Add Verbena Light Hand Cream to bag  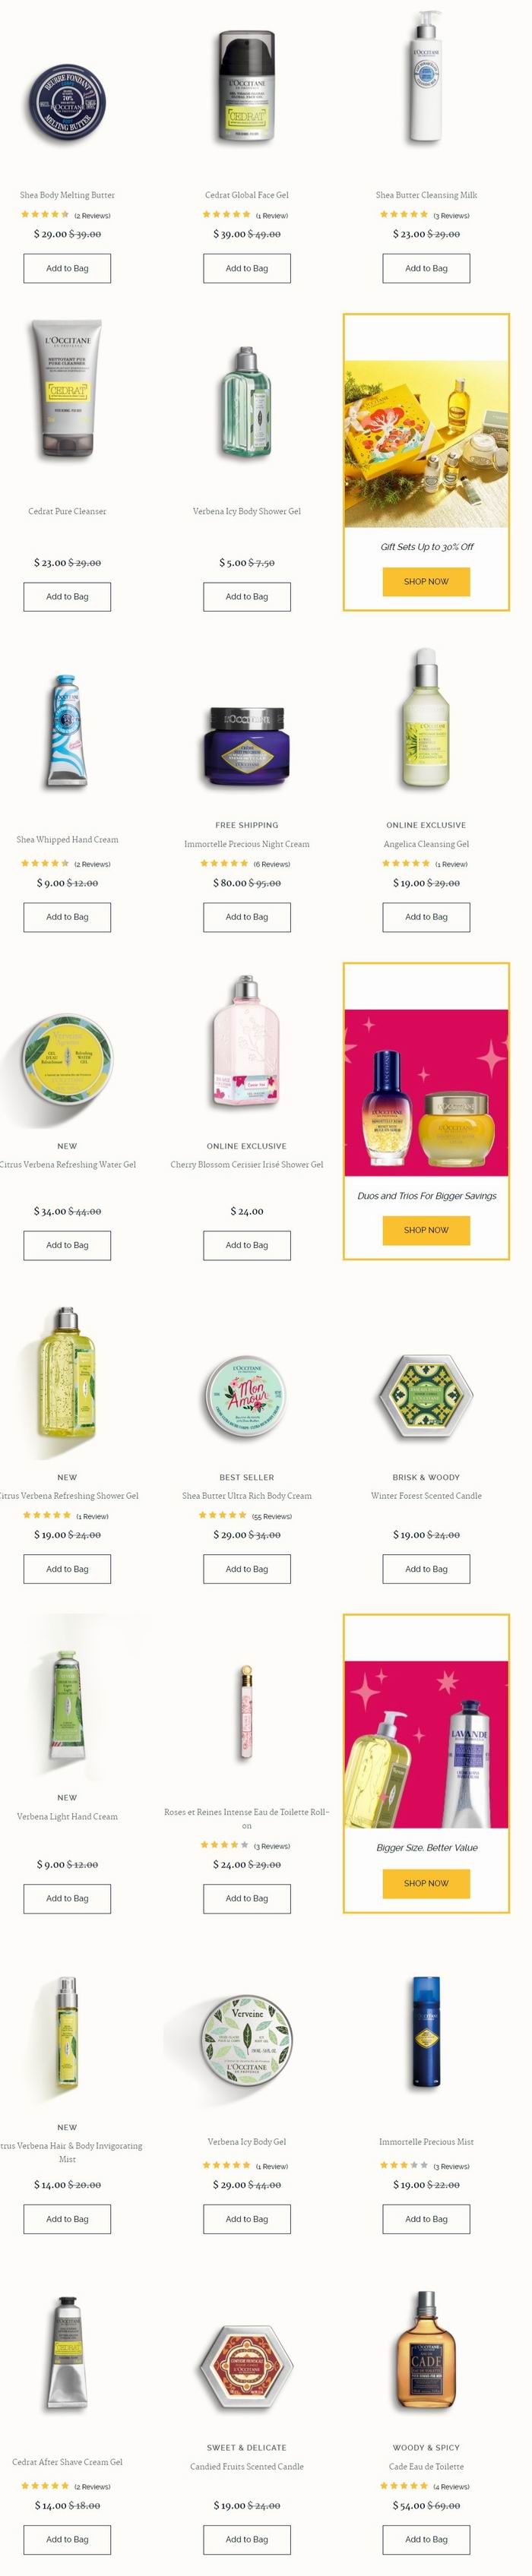click(x=67, y=1898)
